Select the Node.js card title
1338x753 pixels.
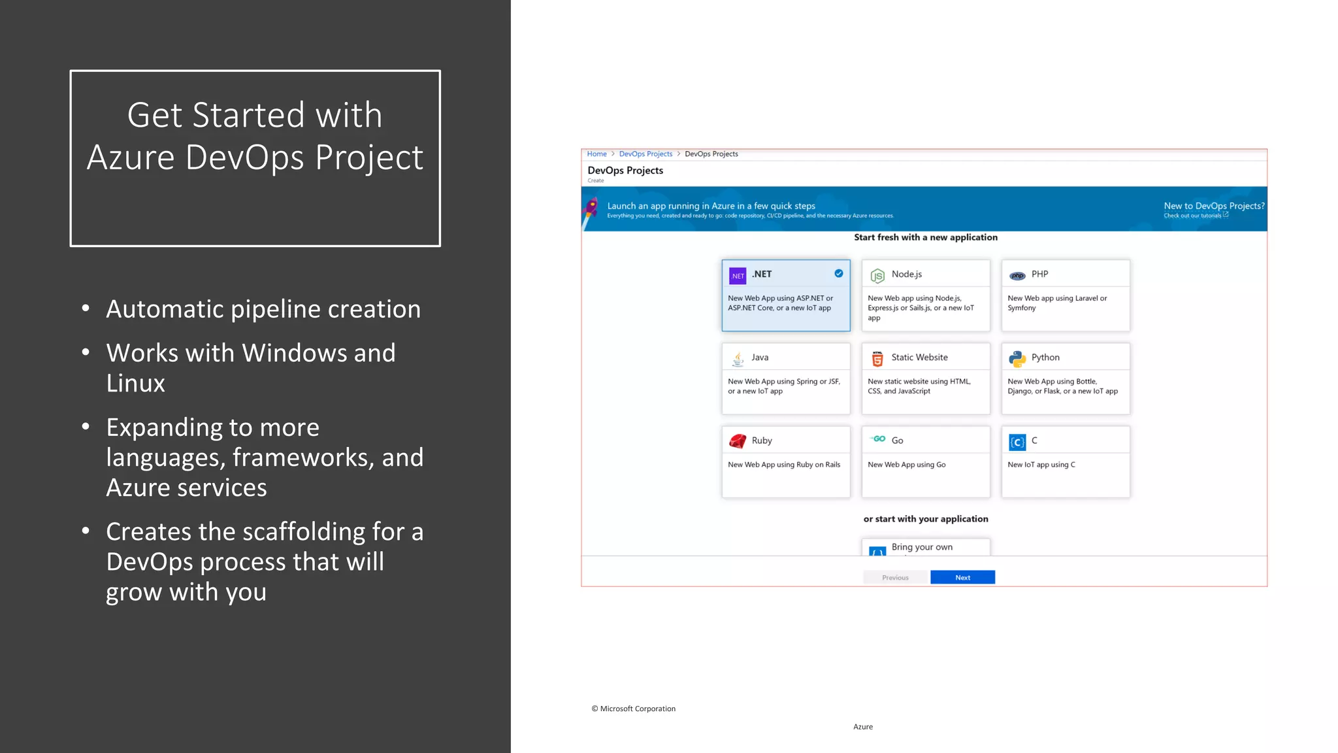click(x=907, y=275)
